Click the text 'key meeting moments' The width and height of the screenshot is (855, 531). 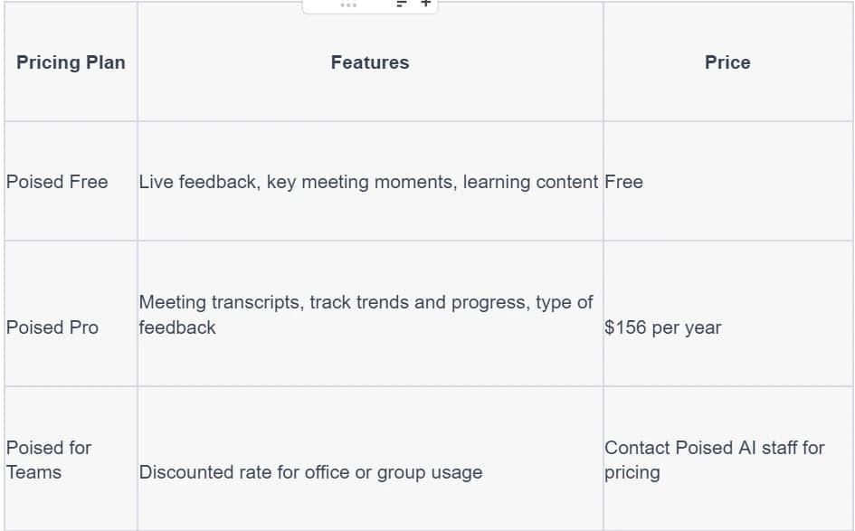pyautogui.click(x=360, y=182)
